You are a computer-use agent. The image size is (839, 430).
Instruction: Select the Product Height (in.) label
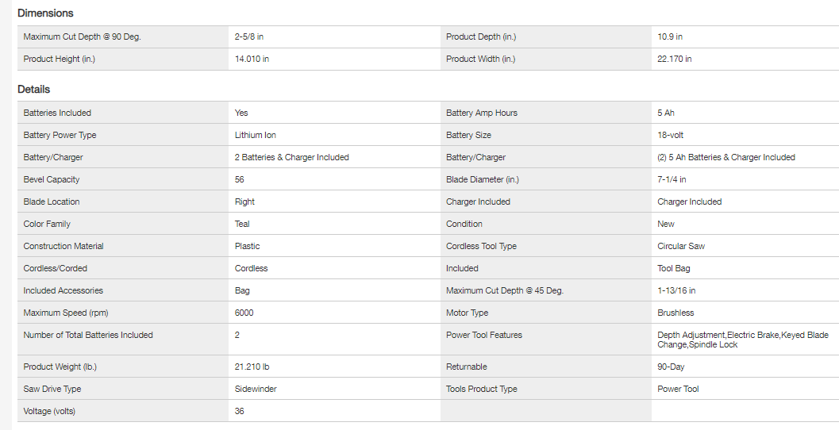pos(60,59)
